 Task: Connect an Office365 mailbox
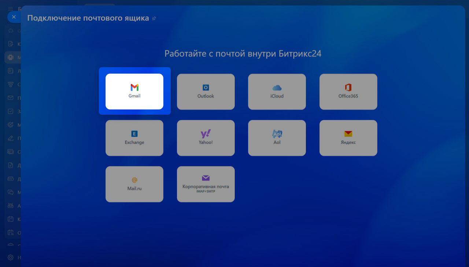point(348,91)
